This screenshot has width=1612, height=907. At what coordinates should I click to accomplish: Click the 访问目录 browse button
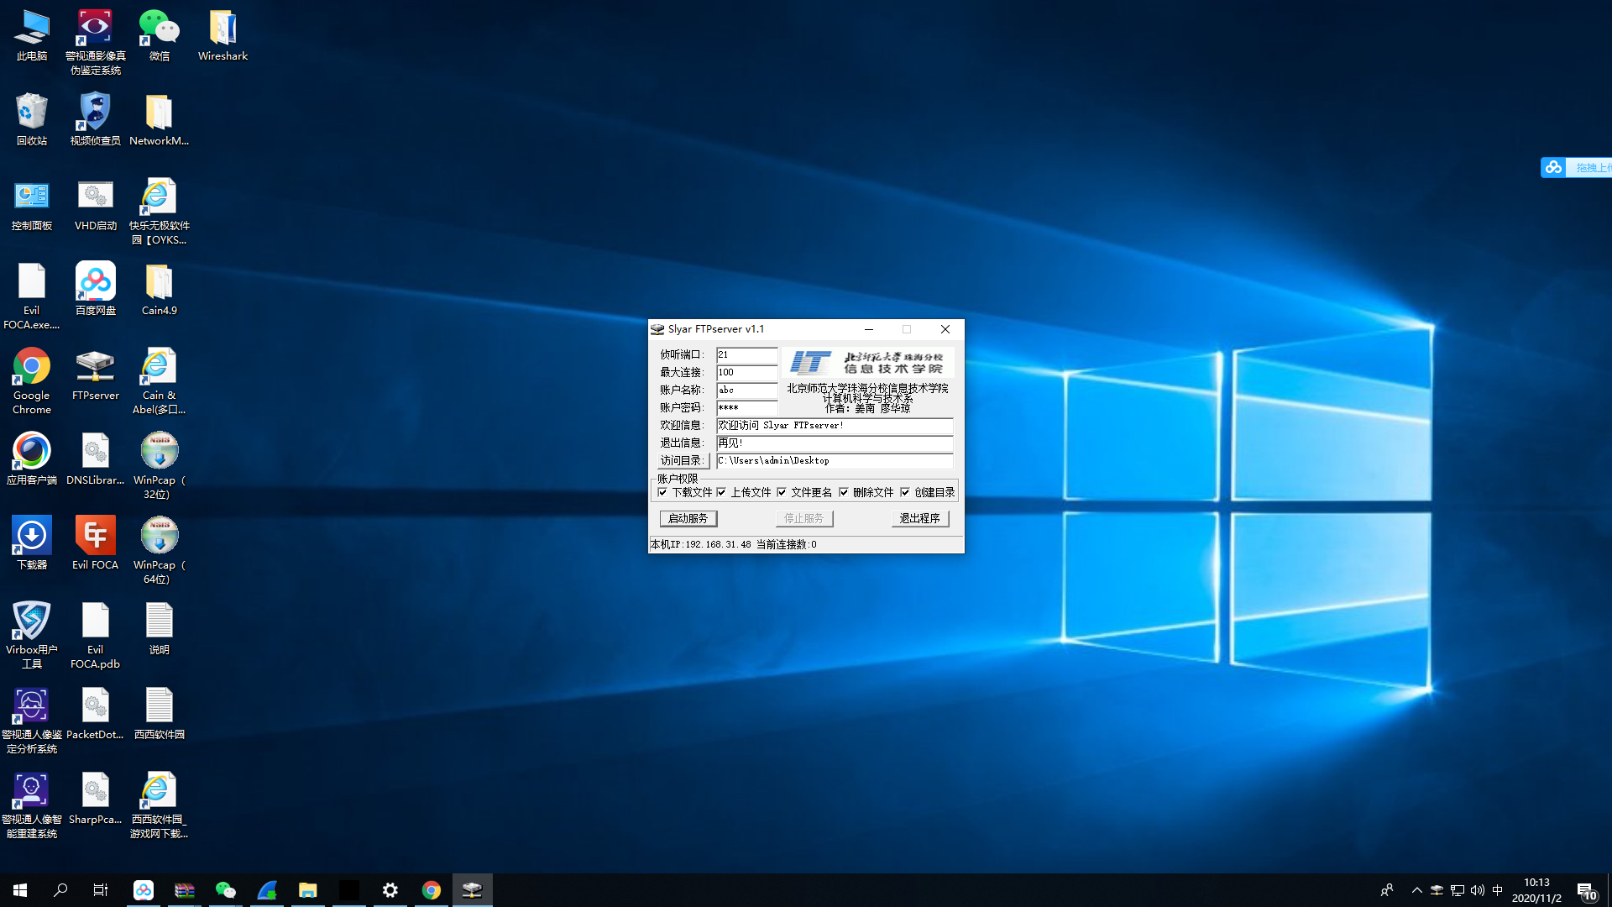tap(683, 461)
